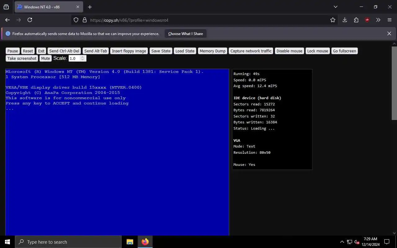The width and height of the screenshot is (397, 248).
Task: Reload the current page
Action: 30,20
